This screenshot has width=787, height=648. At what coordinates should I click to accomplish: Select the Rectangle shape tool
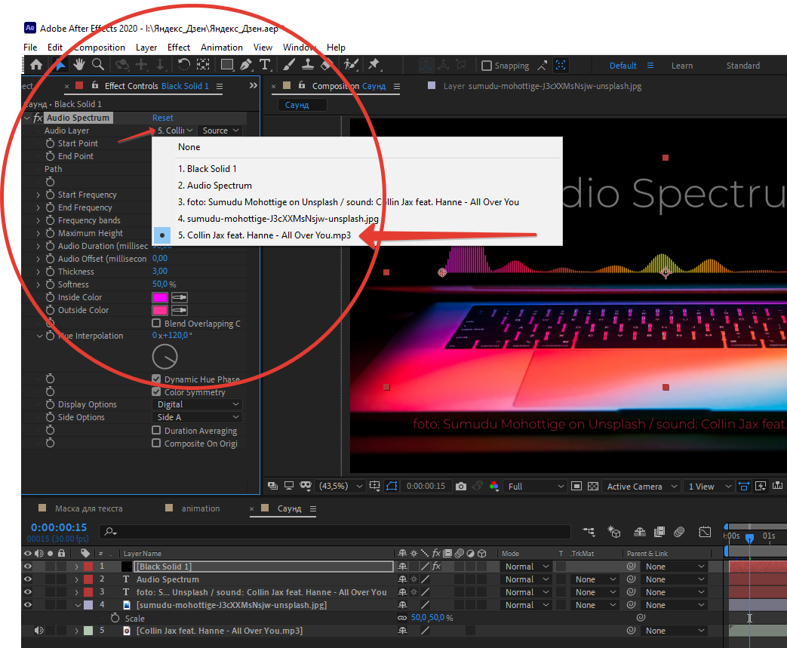pos(227,65)
